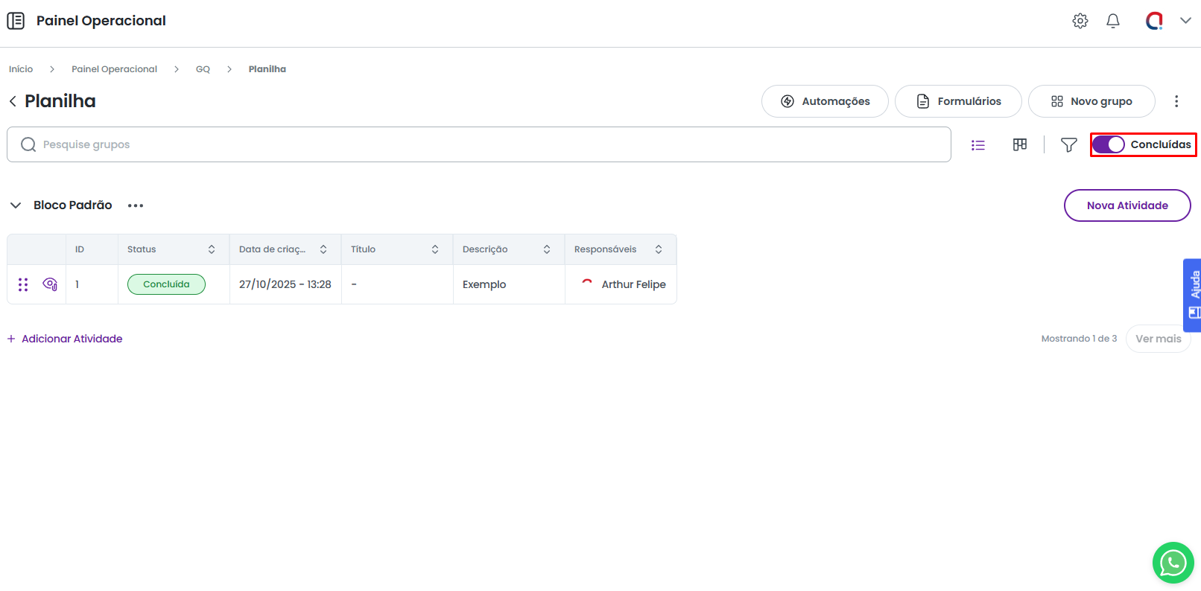This screenshot has height=591, width=1201.
Task: Toggle the Concluídas switch off
Action: [x=1108, y=144]
